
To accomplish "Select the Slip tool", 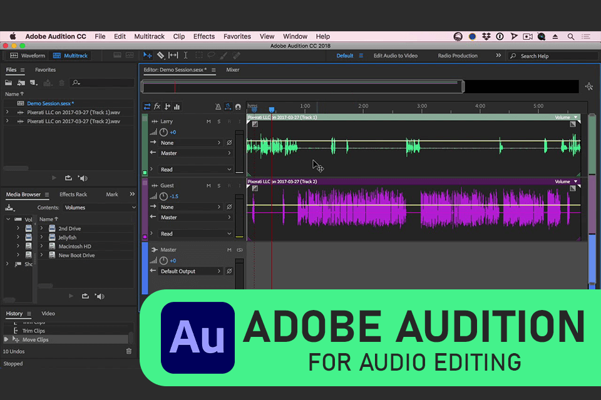I will pyautogui.click(x=173, y=56).
